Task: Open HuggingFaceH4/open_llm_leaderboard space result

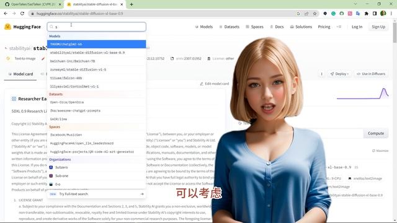Action: (97, 143)
